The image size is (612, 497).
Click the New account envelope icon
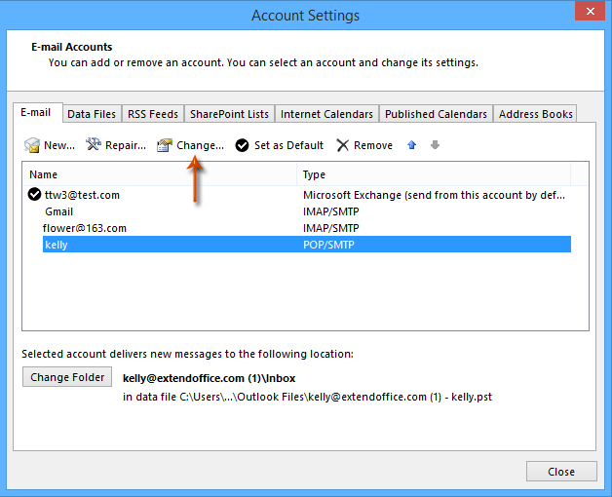point(32,145)
